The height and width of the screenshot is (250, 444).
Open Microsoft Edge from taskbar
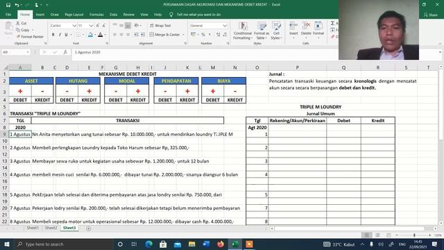click(148, 244)
